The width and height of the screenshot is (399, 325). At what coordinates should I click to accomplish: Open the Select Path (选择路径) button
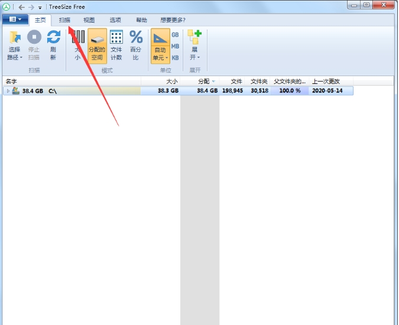click(x=15, y=45)
